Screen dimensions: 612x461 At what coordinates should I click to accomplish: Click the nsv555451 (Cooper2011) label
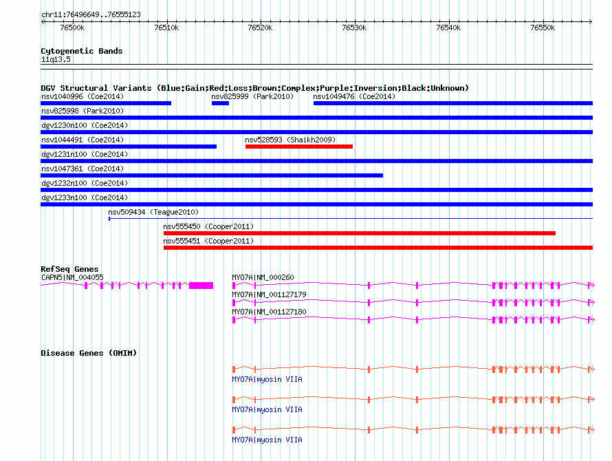[x=208, y=241]
